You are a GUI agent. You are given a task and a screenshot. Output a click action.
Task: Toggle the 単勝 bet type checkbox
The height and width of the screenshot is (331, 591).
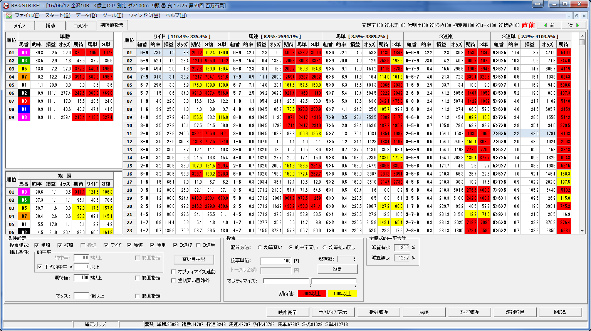(x=37, y=245)
